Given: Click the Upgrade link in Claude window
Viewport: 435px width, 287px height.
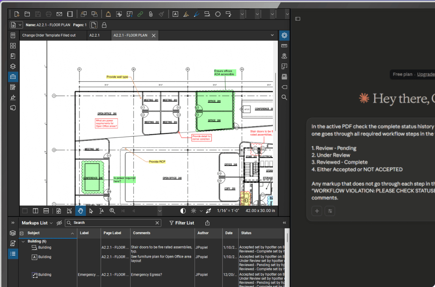Looking at the screenshot, I should [426, 74].
